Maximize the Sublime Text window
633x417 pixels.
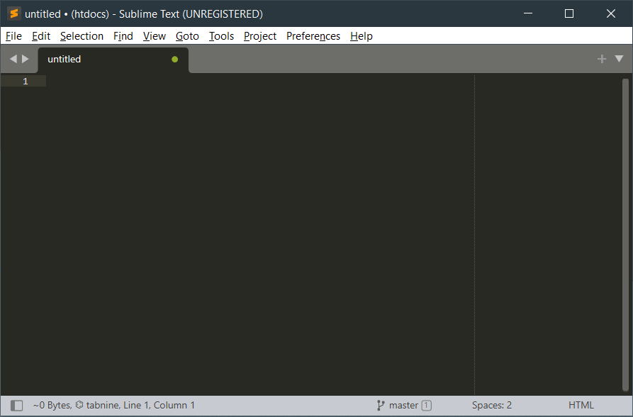click(569, 13)
